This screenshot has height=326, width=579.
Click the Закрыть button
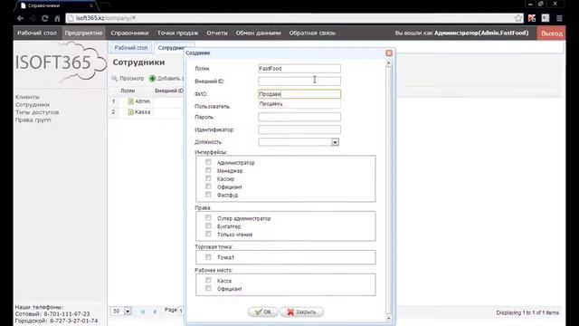tap(301, 312)
